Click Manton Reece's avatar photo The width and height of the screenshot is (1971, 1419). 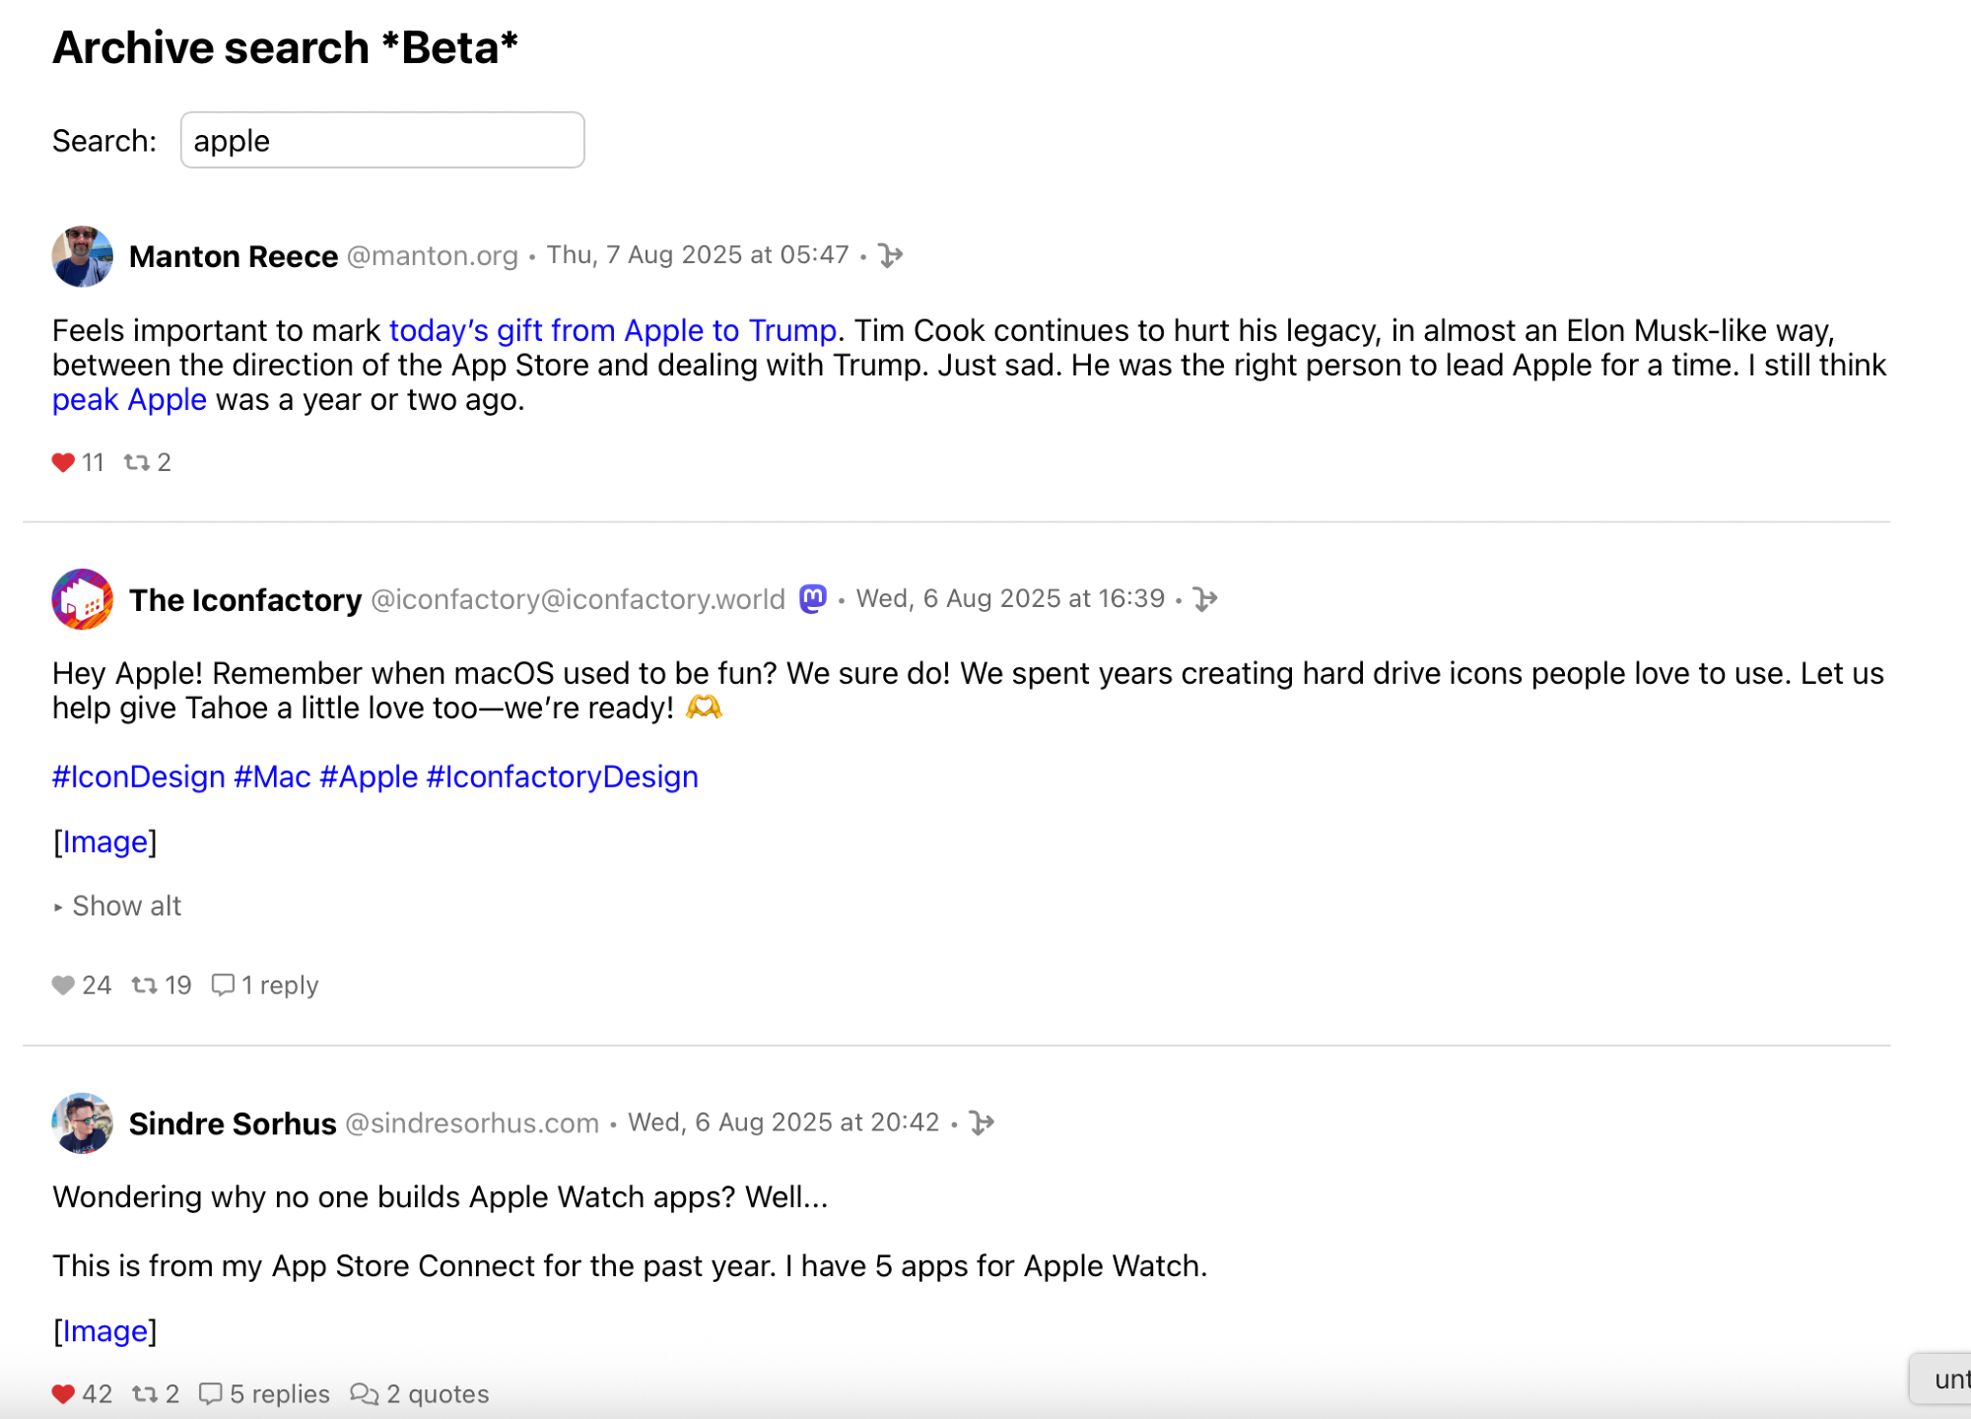[x=82, y=256]
